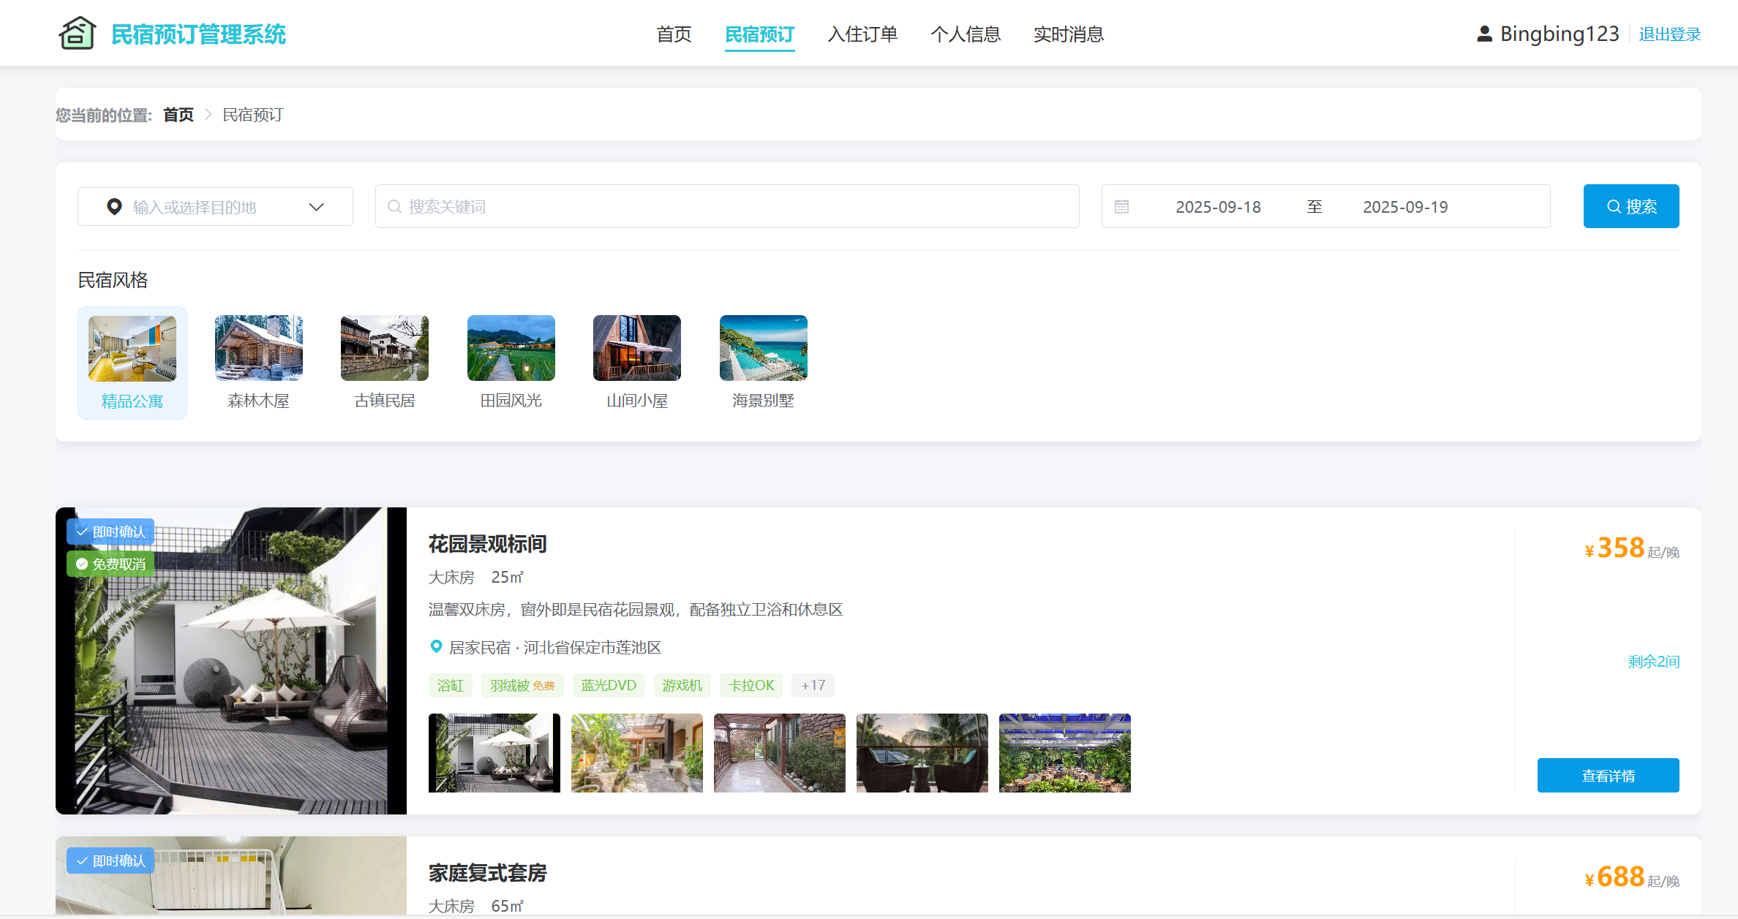Image resolution: width=1738 pixels, height=919 pixels.
Task: Click the 即时确认 badge on 家庭复式套房
Action: (110, 861)
